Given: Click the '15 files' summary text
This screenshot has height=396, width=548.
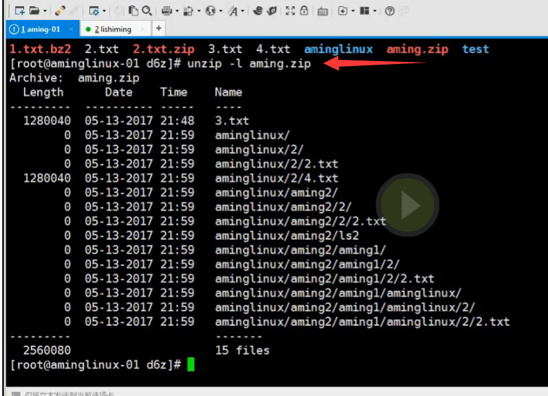Looking at the screenshot, I should click(x=242, y=350).
